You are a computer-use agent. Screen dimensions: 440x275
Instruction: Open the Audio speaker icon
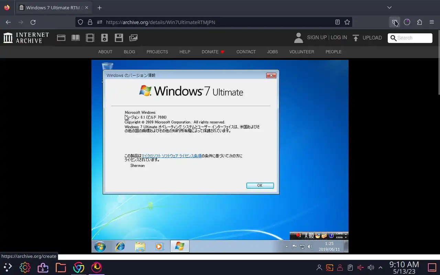point(104,38)
